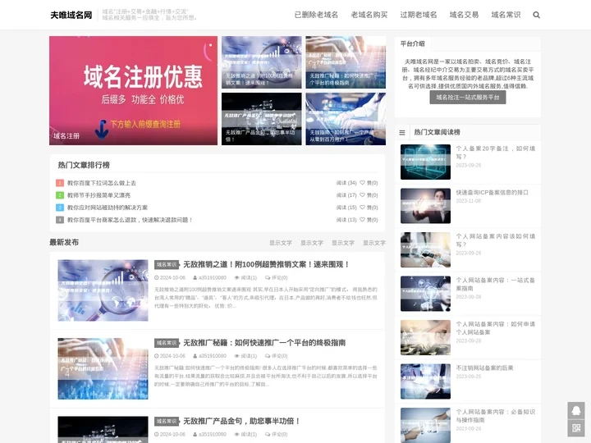The width and height of the screenshot is (591, 443).
Task: Click rank badge 4 in hot articles list
Action: click(x=60, y=220)
